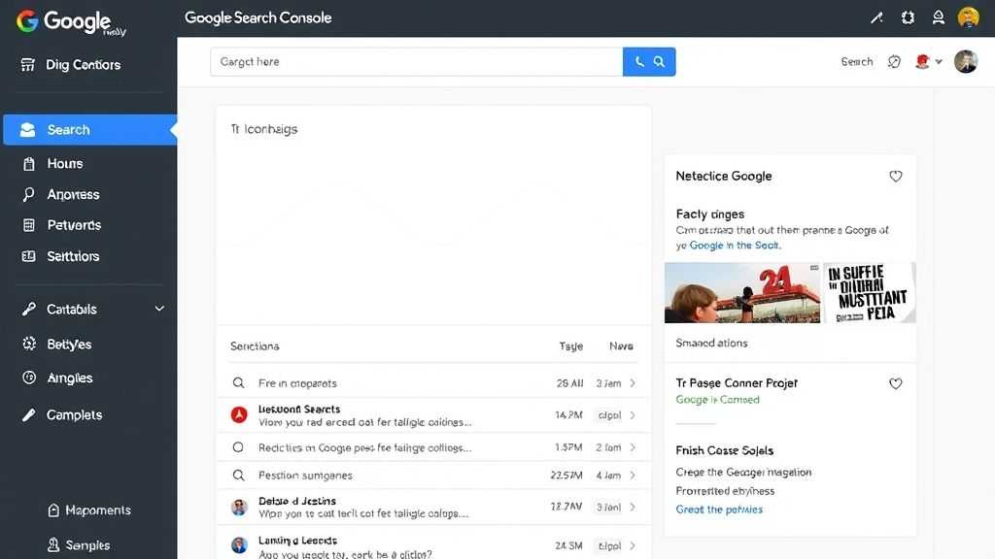The height and width of the screenshot is (559, 995).
Task: Click the blue search button with magnifier
Action: 649,61
